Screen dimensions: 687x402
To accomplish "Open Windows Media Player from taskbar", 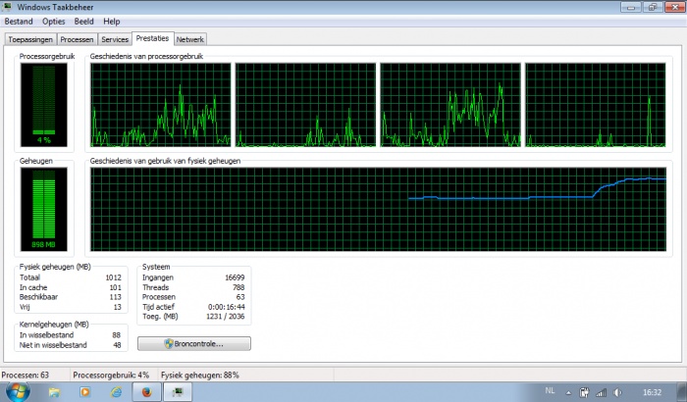I will coord(85,392).
